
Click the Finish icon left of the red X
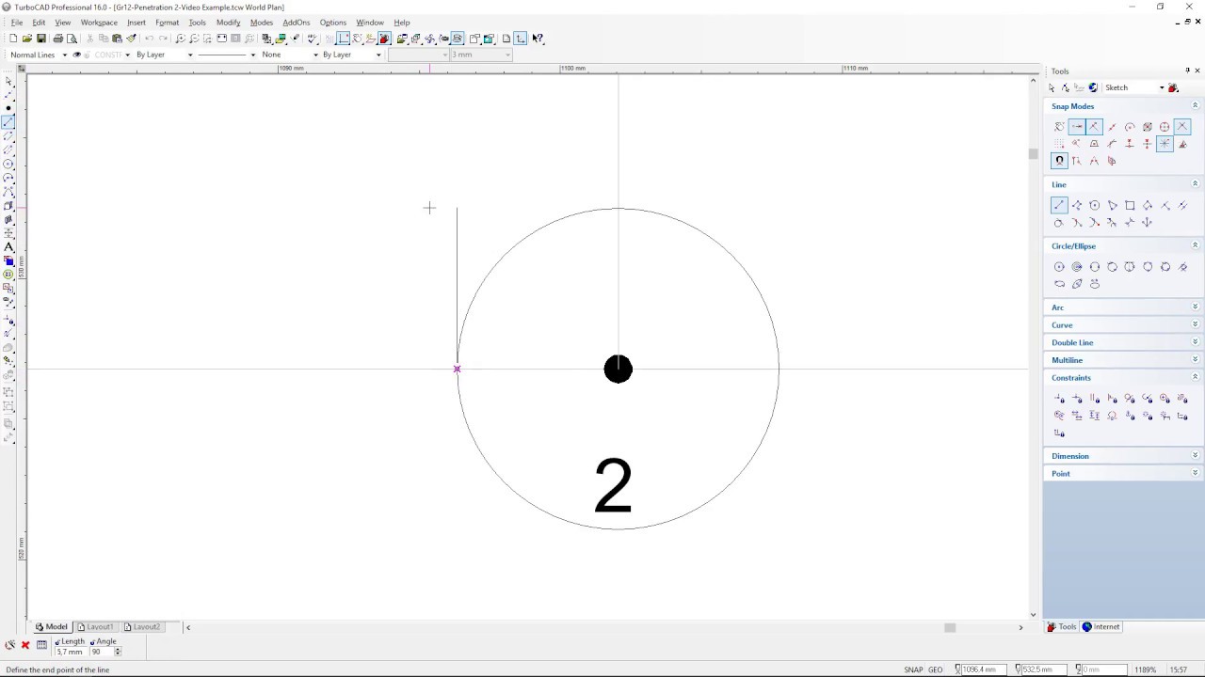tap(10, 645)
